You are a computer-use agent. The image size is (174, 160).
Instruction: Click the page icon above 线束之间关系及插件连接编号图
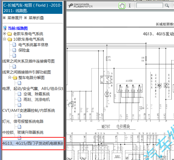14,56
